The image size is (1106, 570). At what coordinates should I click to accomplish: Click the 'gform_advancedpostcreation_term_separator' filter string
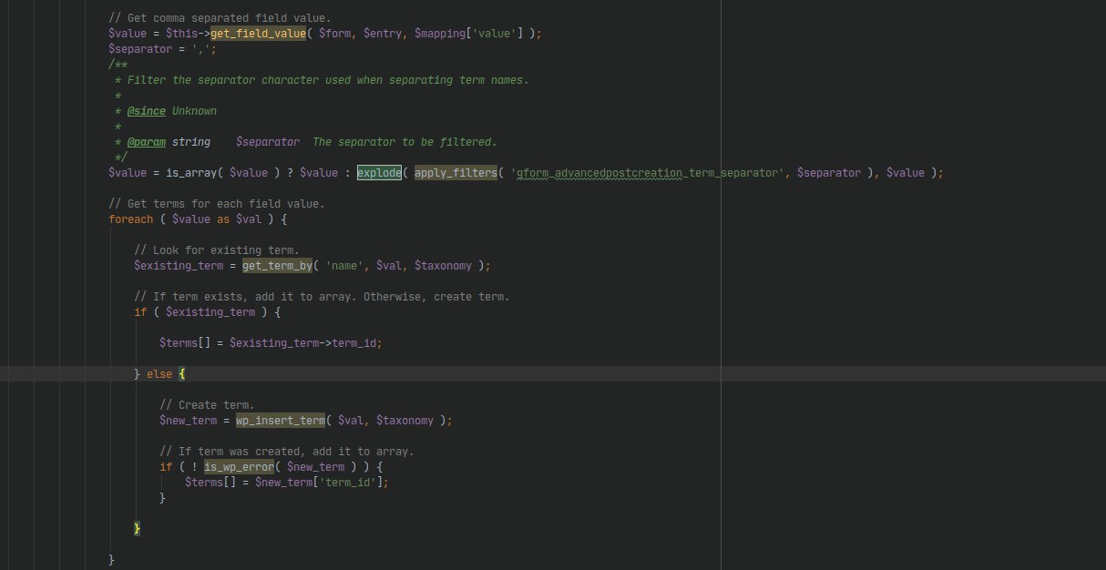point(648,173)
